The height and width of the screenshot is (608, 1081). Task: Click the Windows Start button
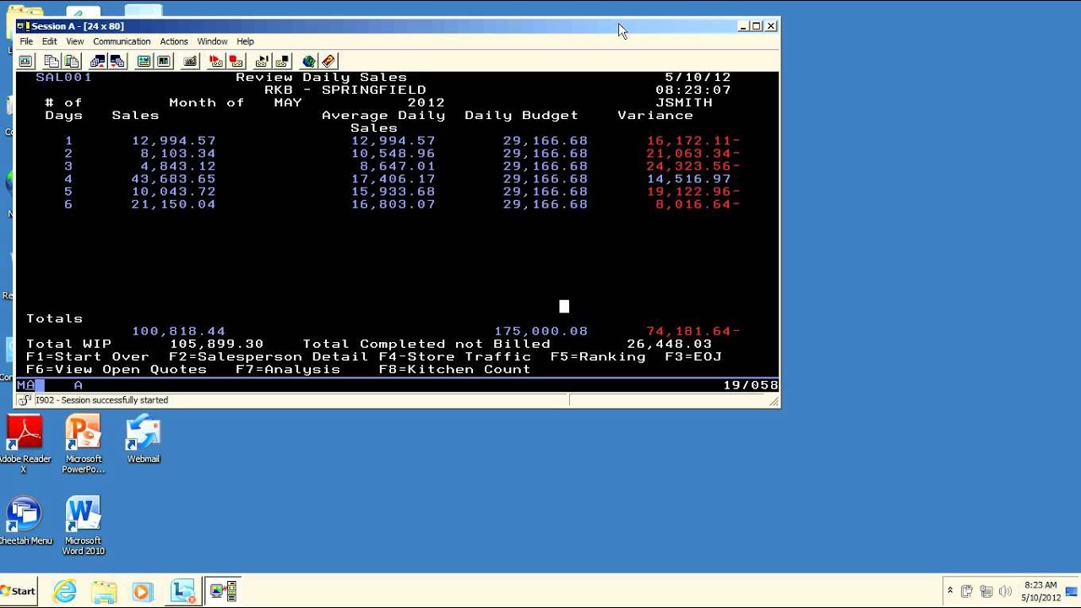tap(19, 591)
